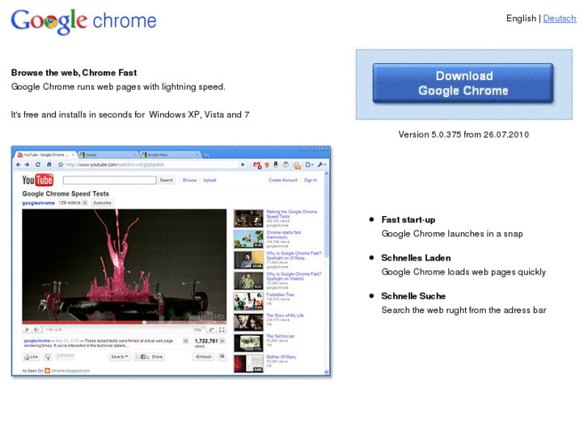Click the Home icon in the Chrome screenshot
The image size is (588, 441).
[49, 164]
